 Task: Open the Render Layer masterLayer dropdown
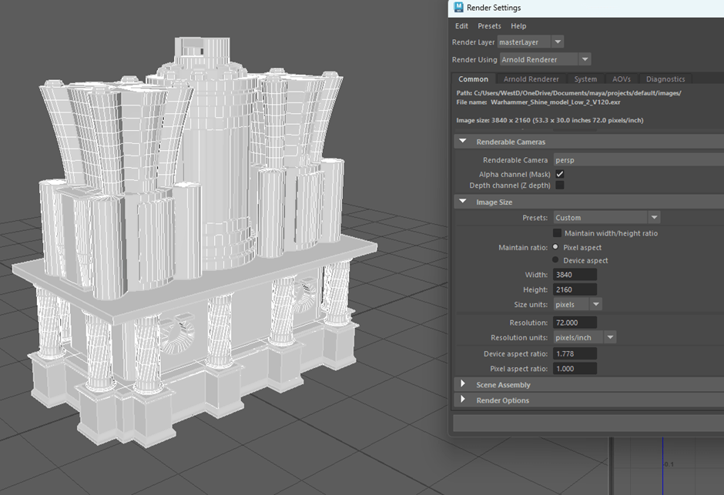click(531, 42)
